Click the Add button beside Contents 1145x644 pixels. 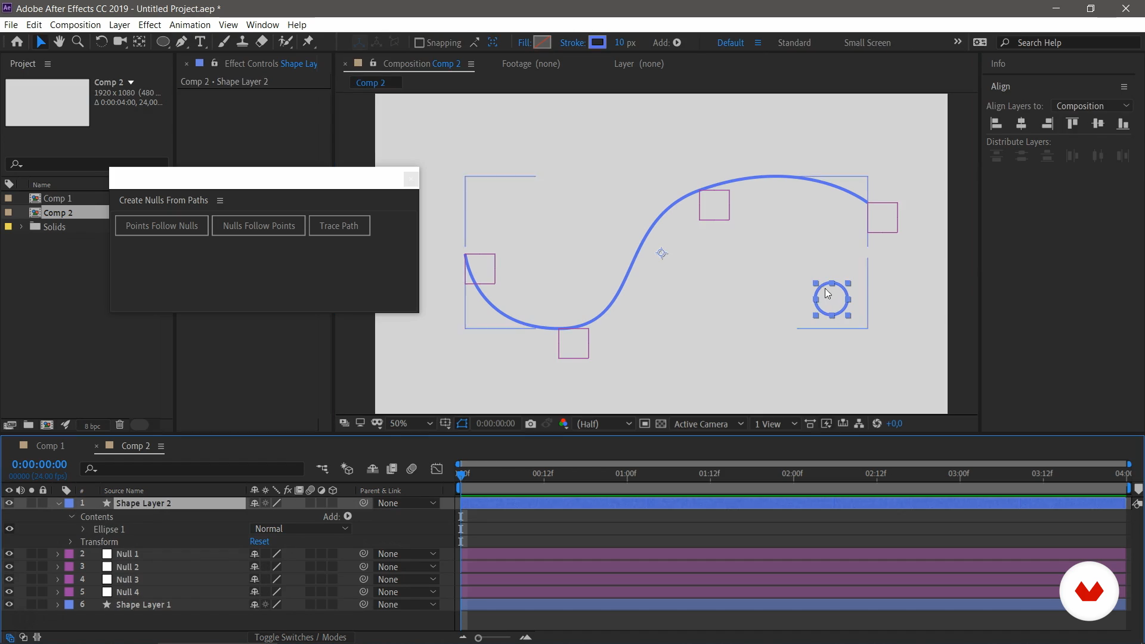[348, 516]
